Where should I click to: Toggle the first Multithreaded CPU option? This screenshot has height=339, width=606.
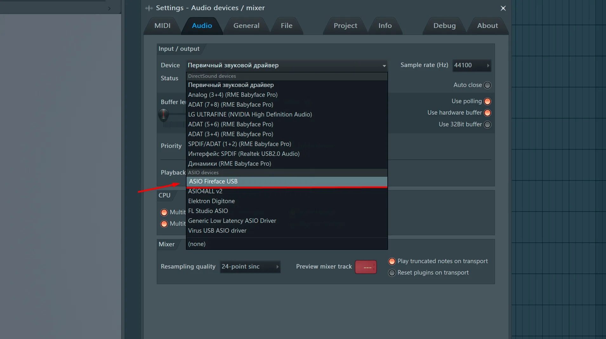(x=164, y=212)
